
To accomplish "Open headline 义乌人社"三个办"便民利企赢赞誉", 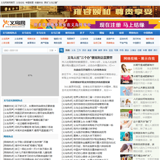I will [x=90, y=58].
